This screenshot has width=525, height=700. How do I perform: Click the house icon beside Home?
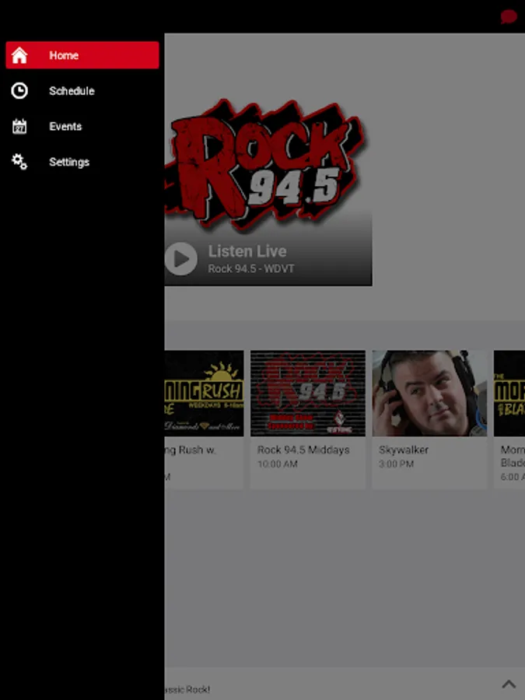tap(19, 55)
